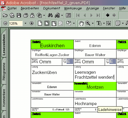Toggle the navigation pane icon
This screenshot has width=128, height=118.
(68, 15)
